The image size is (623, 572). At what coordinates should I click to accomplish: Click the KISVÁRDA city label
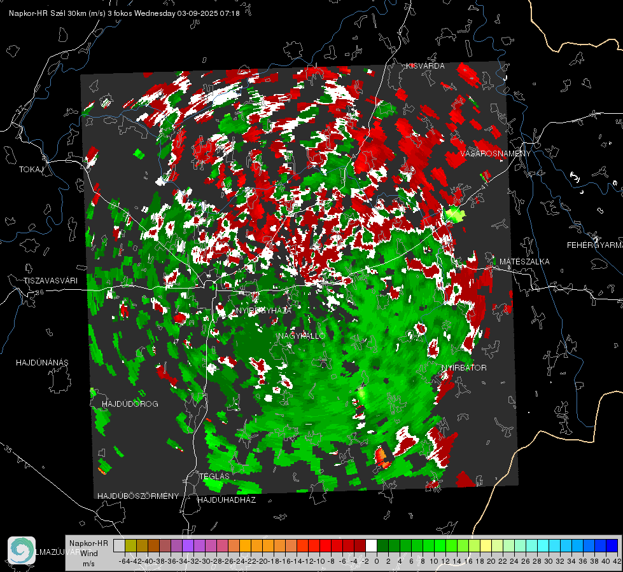(425, 66)
